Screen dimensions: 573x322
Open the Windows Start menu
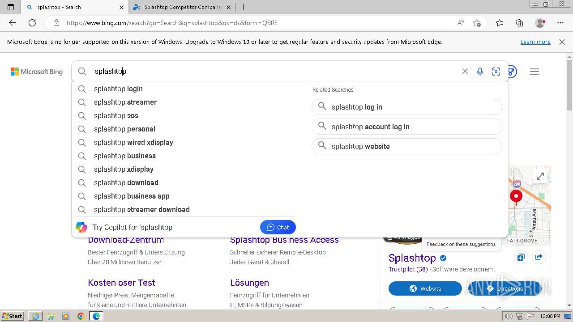click(12, 316)
